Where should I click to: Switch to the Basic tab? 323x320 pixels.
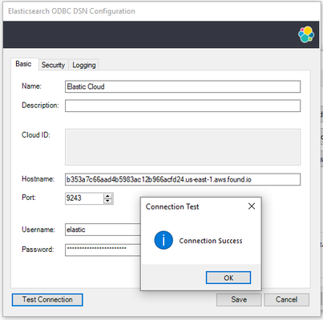coord(23,64)
